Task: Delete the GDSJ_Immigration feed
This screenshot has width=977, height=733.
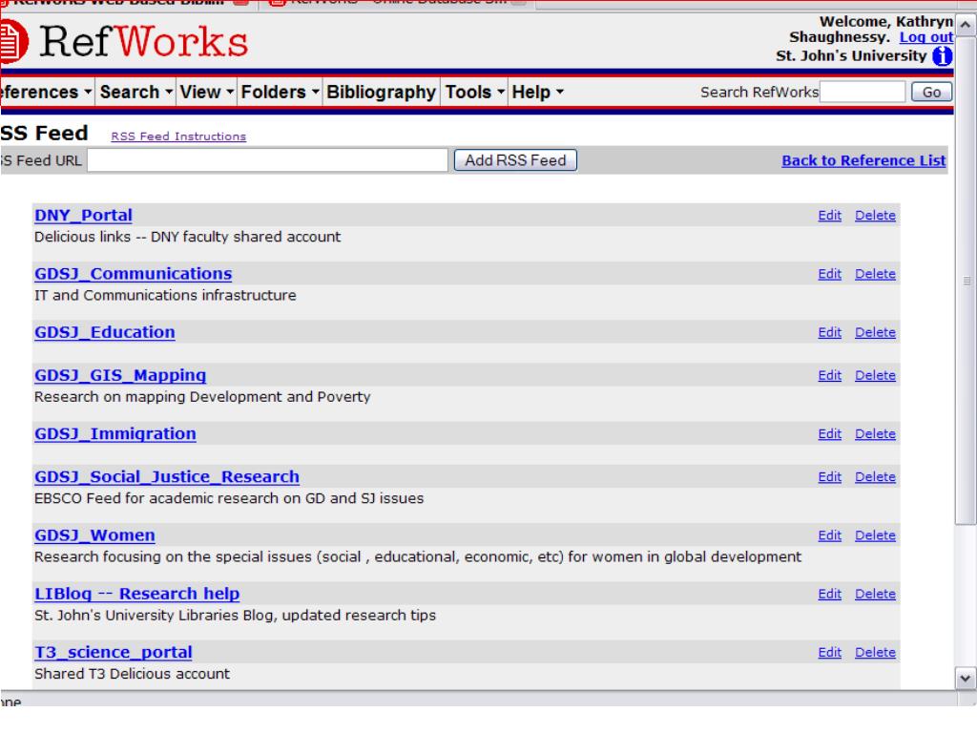Action: click(875, 434)
